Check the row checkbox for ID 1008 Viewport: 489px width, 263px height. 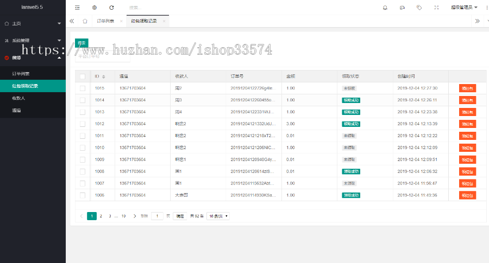(83, 171)
